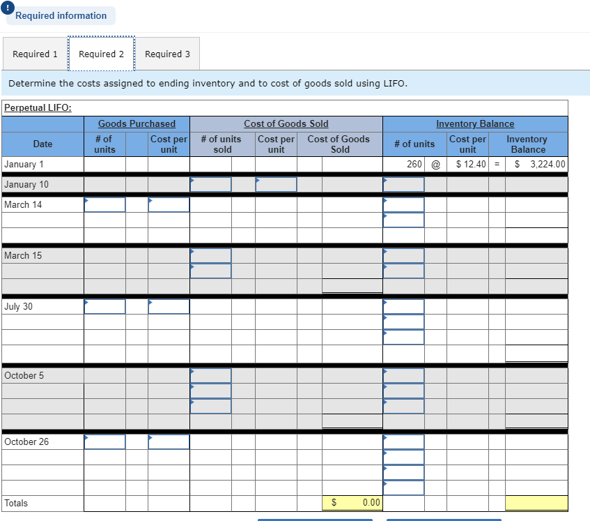Viewport: 590px width, 521px height.
Task: Open July 30 first inventory units dropdown
Action: 404,307
